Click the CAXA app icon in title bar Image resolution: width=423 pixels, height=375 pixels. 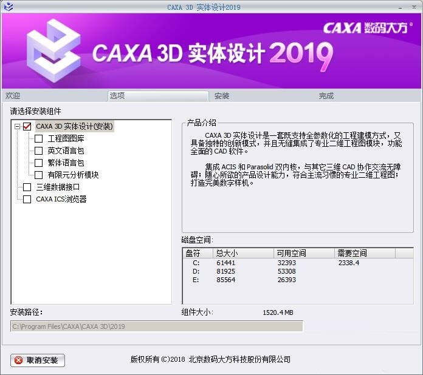tap(9, 7)
